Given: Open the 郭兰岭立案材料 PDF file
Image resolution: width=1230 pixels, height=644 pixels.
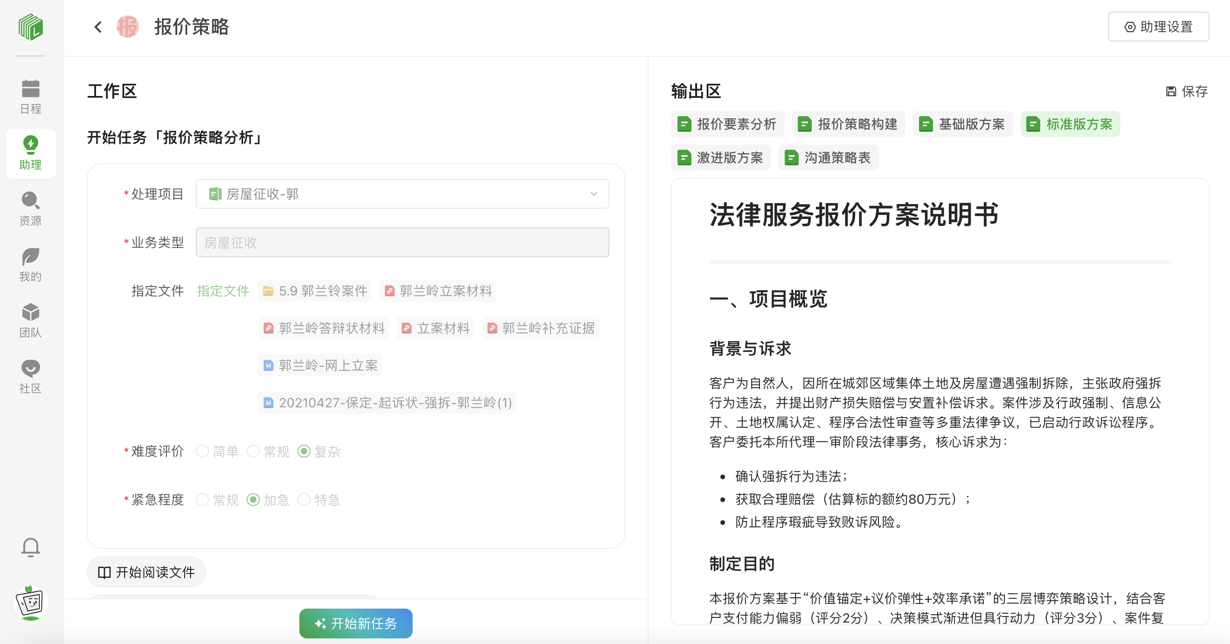Looking at the screenshot, I should pyautogui.click(x=438, y=290).
